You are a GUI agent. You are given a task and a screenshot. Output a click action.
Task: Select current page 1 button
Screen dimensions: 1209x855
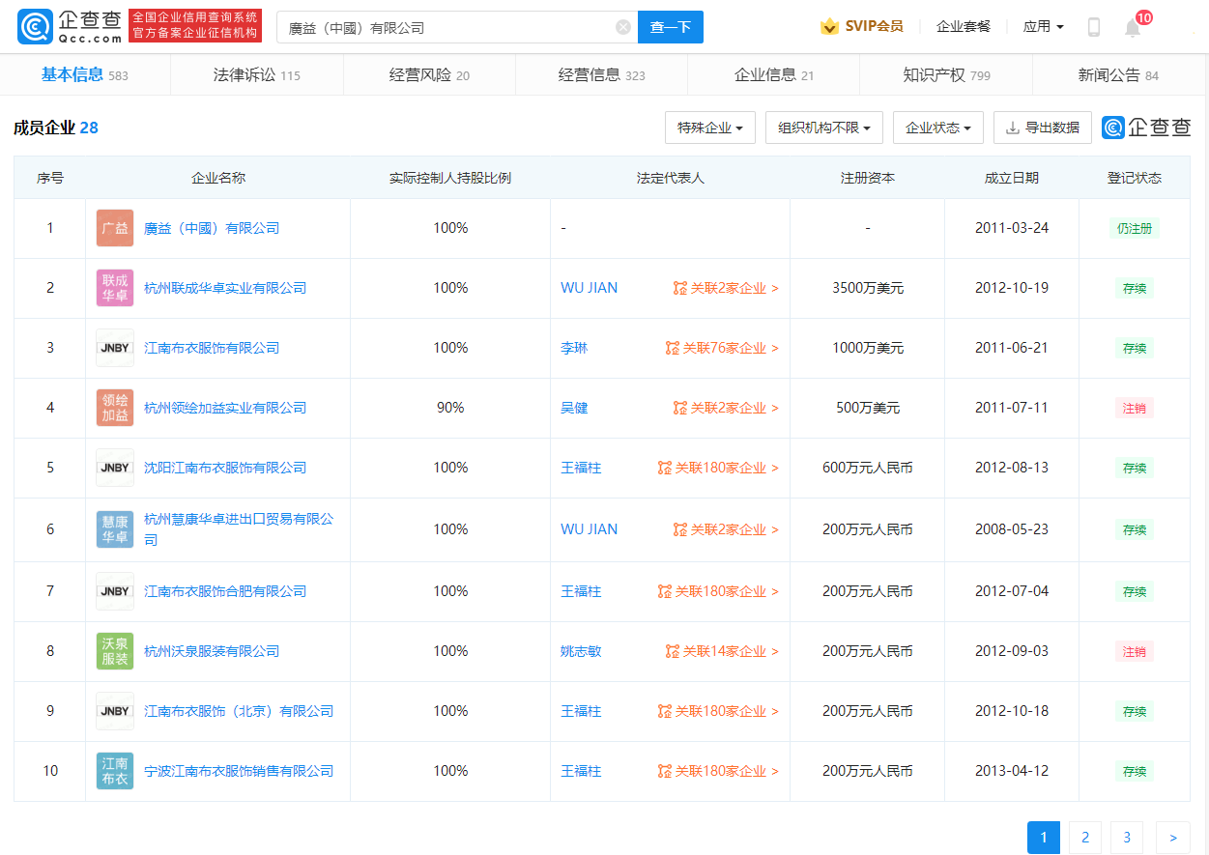pos(1044,838)
